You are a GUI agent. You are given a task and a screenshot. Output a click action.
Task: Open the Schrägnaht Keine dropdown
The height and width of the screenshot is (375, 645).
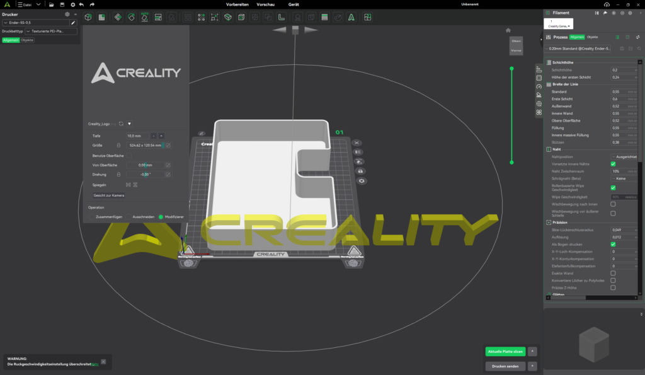(x=624, y=178)
